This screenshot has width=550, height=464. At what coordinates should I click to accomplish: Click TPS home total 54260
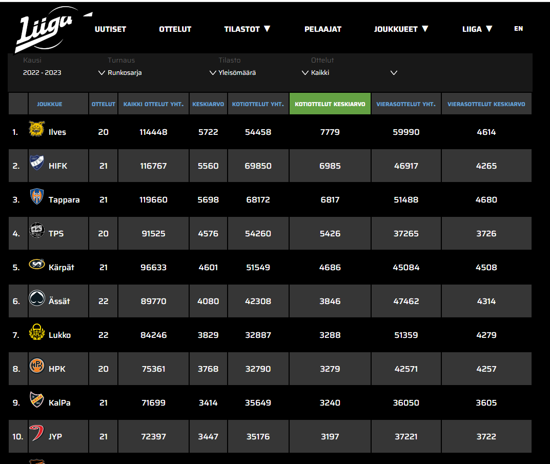(258, 234)
